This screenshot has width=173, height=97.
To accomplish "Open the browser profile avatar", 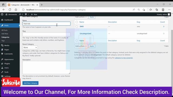I will click(x=163, y=10).
